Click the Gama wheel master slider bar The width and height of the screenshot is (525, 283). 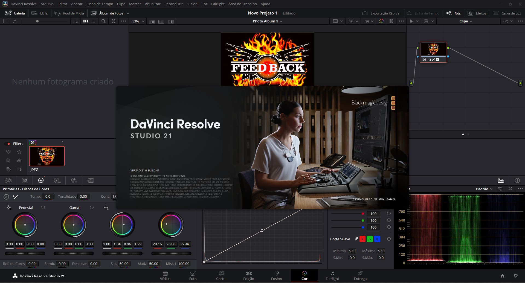pyautogui.click(x=74, y=253)
